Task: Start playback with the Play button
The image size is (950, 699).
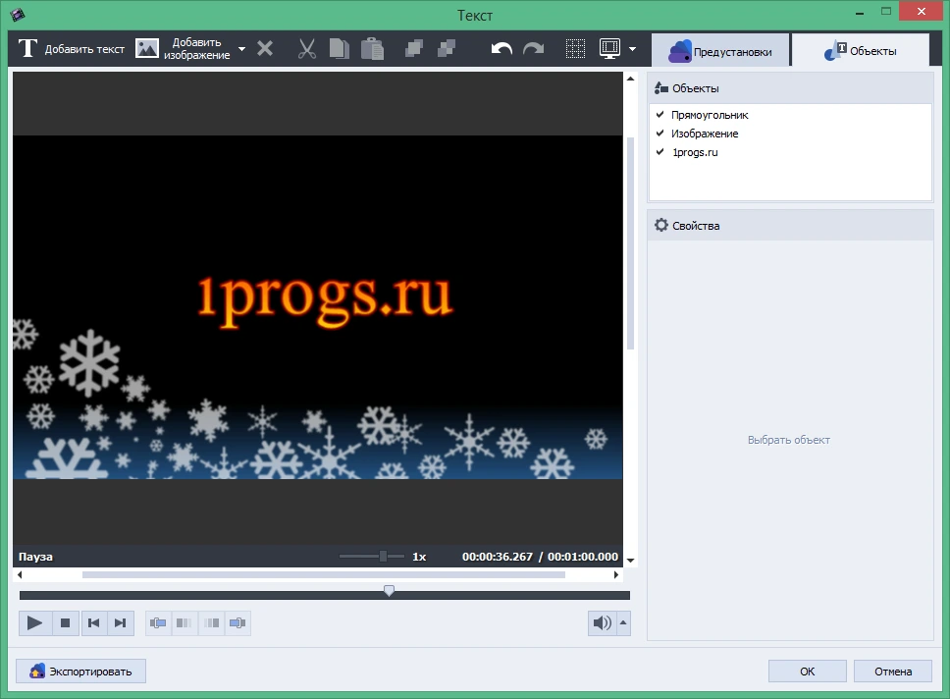Action: tap(34, 622)
